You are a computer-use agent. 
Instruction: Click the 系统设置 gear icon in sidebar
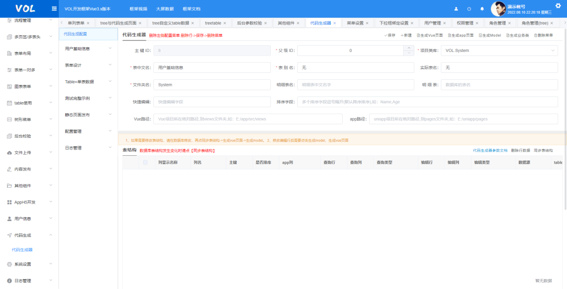(x=10, y=264)
